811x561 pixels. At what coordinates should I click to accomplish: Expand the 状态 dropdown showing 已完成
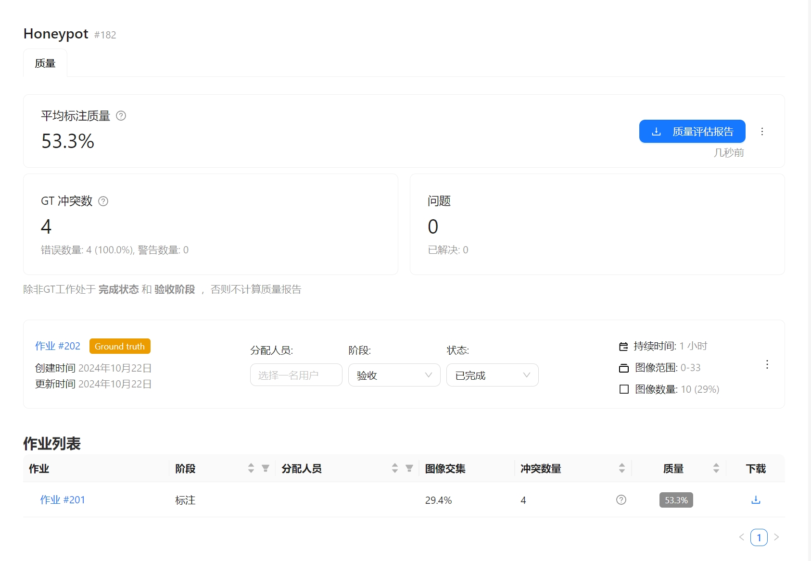pos(492,375)
